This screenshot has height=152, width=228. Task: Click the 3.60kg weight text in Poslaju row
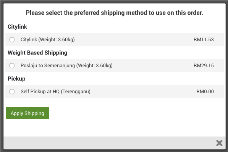103,66
